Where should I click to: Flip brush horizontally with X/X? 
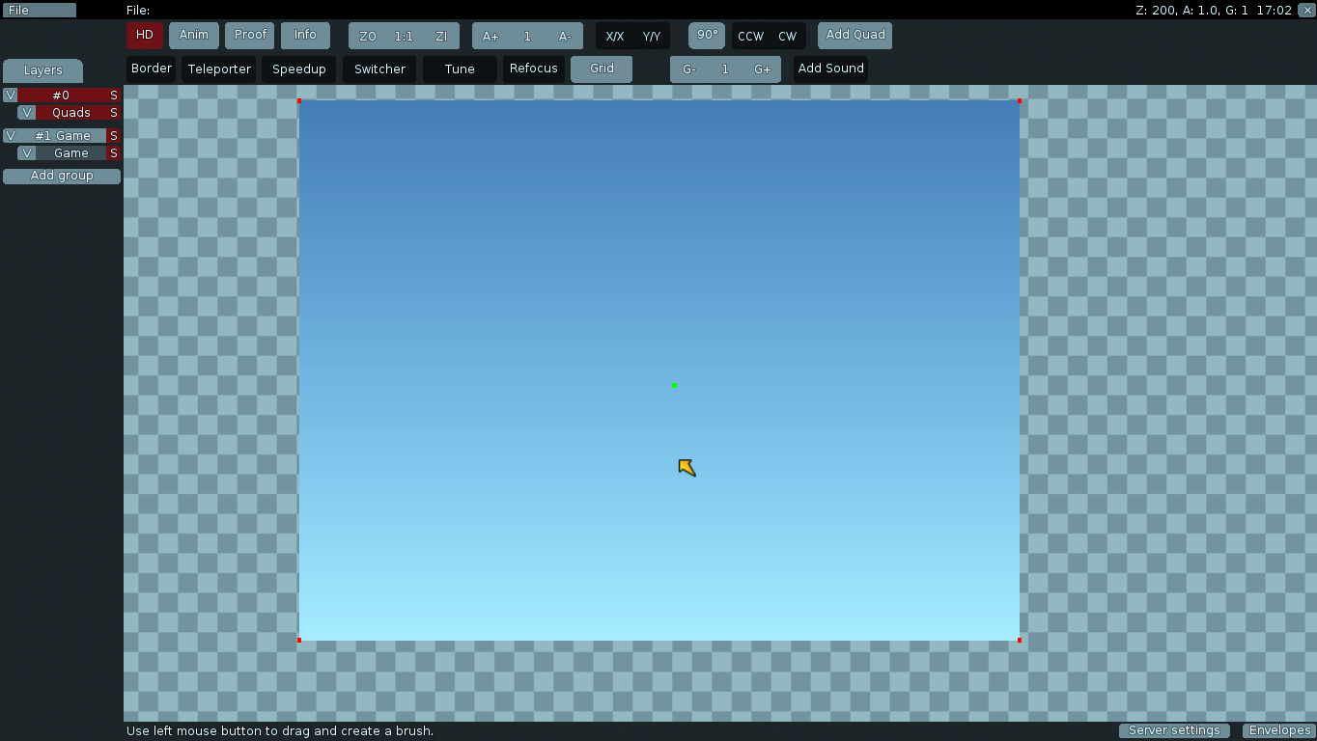click(614, 37)
